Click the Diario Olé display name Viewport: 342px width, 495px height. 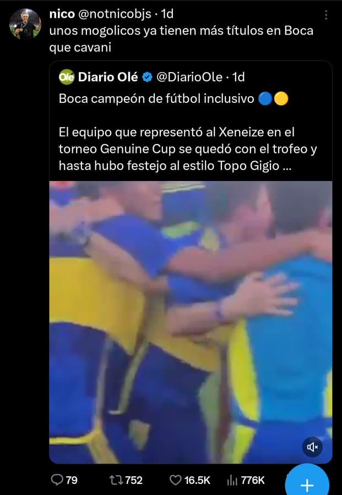108,77
